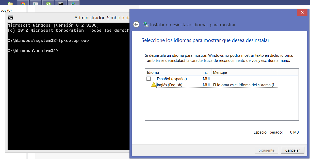The height and width of the screenshot is (159, 310).
Task: Click the last C:\Windows\system32> prompt line
Action: 33,51
